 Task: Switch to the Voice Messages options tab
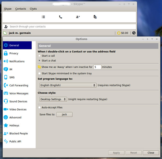pos(17,93)
